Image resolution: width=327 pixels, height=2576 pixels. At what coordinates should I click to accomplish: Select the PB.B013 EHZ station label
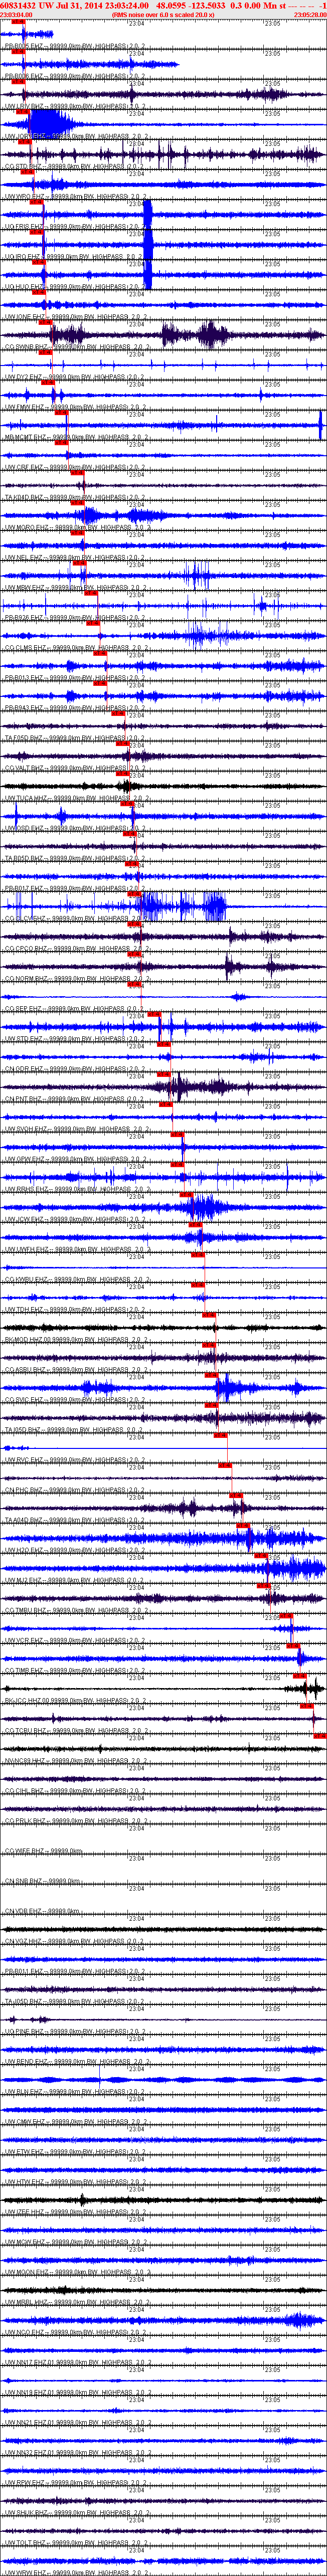pos(75,678)
